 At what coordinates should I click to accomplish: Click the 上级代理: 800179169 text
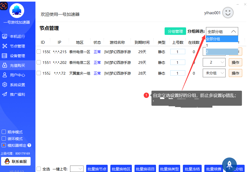(15, 153)
